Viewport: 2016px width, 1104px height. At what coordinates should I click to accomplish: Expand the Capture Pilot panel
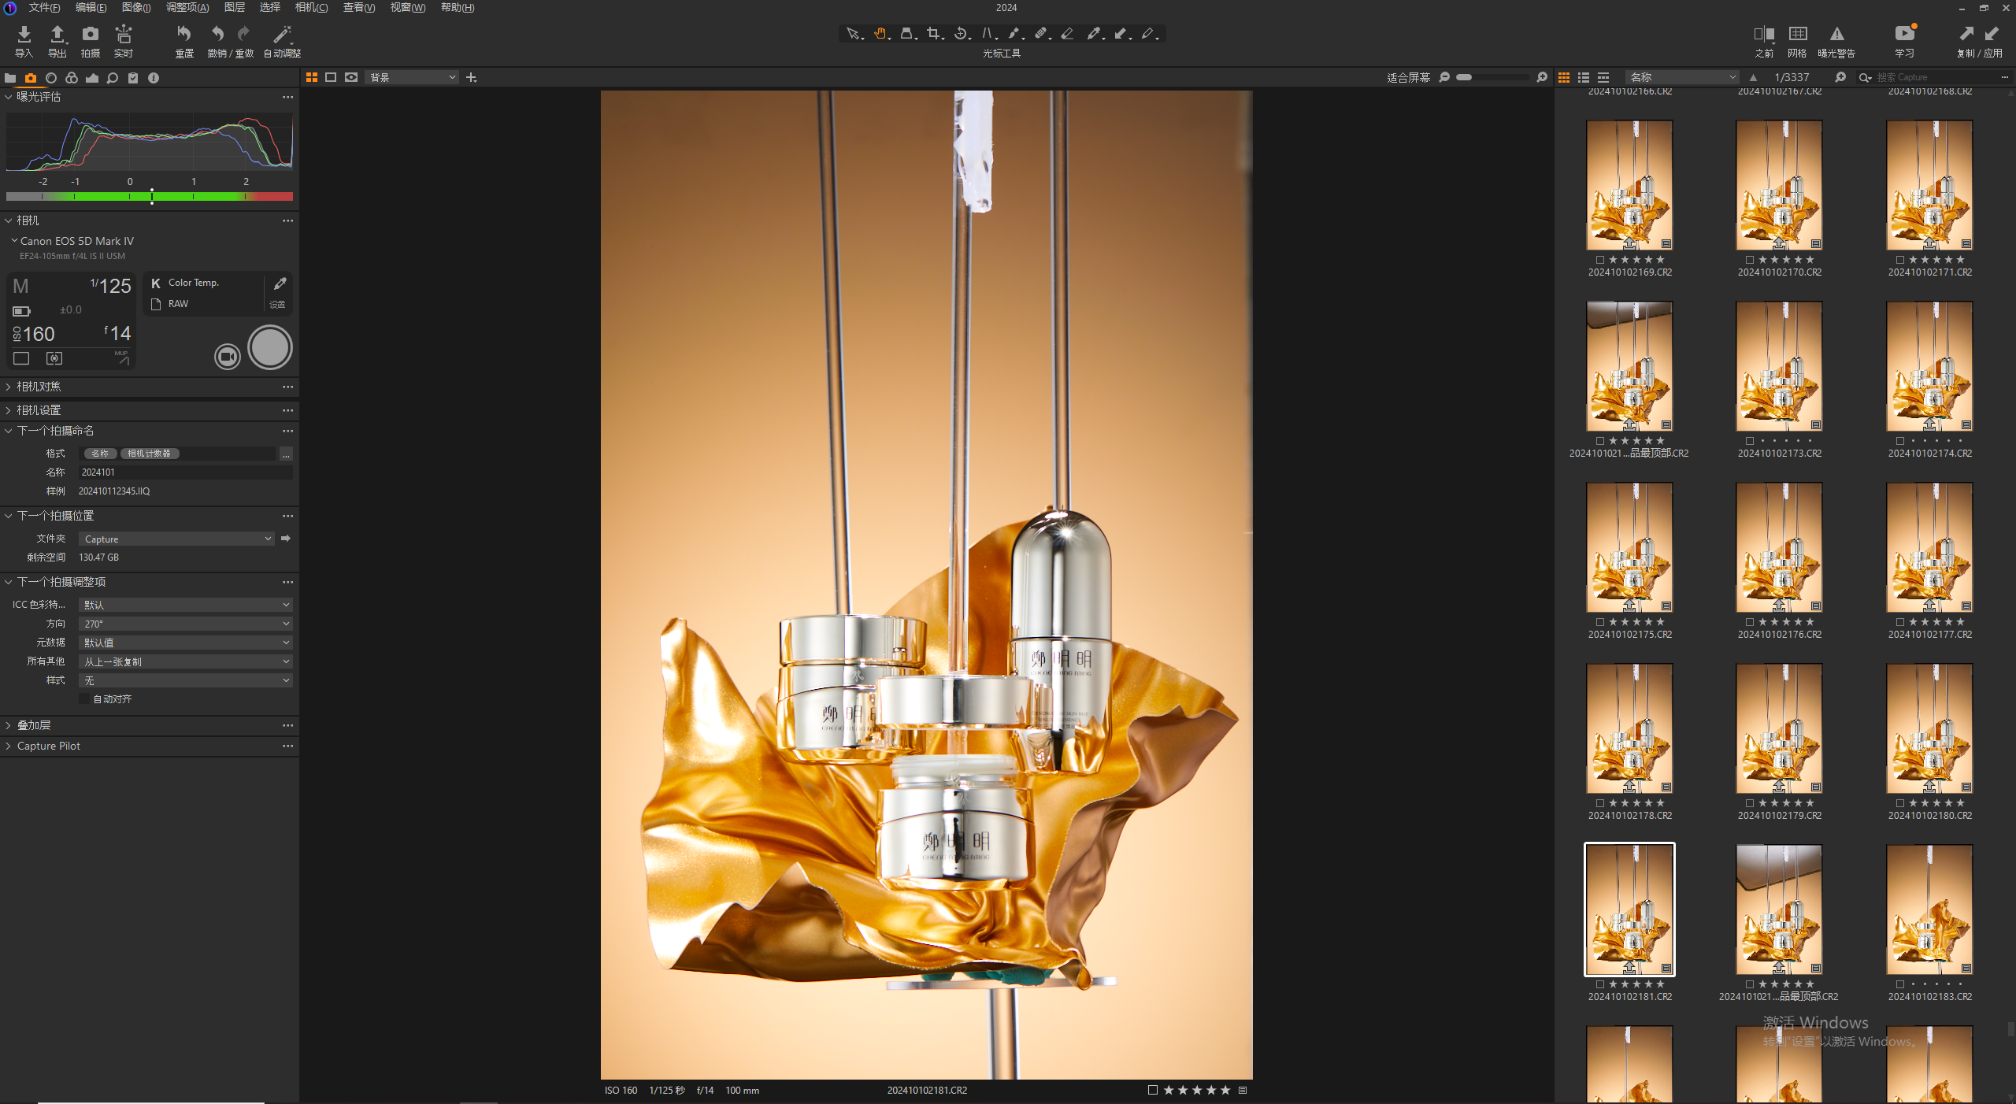pos(9,746)
